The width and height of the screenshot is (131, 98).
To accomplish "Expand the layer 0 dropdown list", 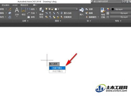I will [x=77, y=9].
